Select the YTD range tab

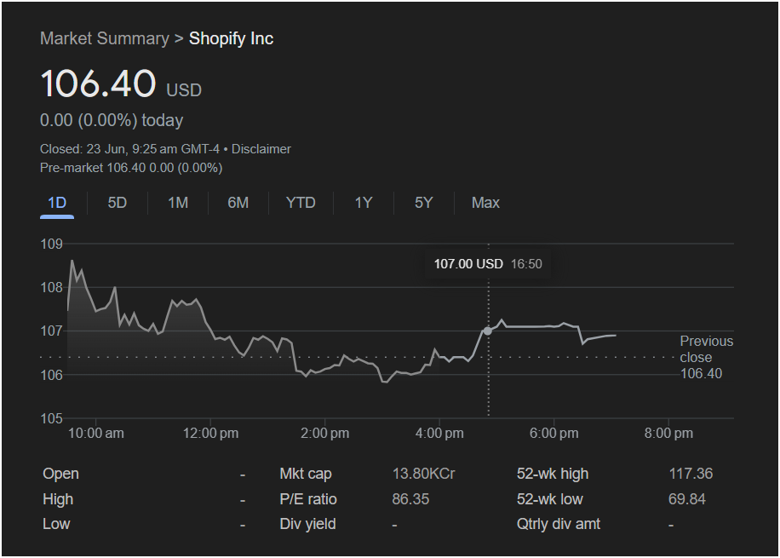pyautogui.click(x=301, y=203)
